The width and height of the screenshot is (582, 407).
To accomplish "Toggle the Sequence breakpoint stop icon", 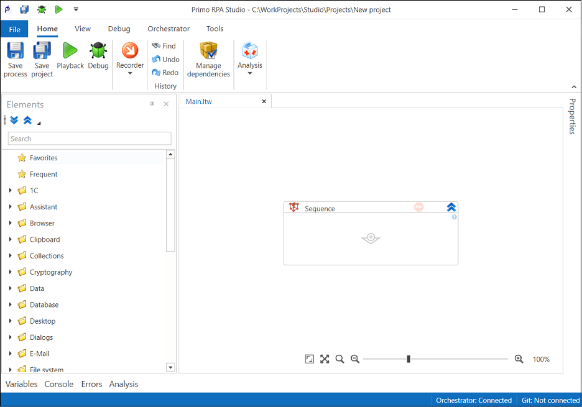I will [418, 208].
